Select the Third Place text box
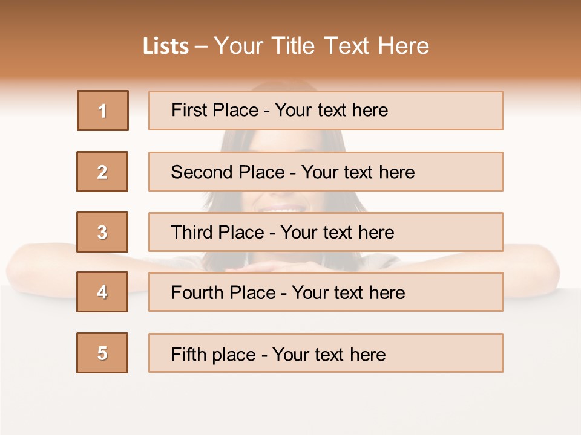The image size is (581, 435). [x=326, y=232]
